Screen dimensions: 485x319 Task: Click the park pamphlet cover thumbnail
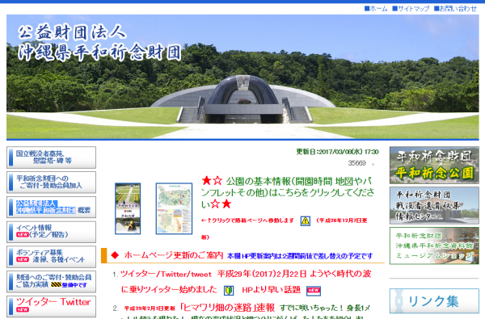[128, 208]
